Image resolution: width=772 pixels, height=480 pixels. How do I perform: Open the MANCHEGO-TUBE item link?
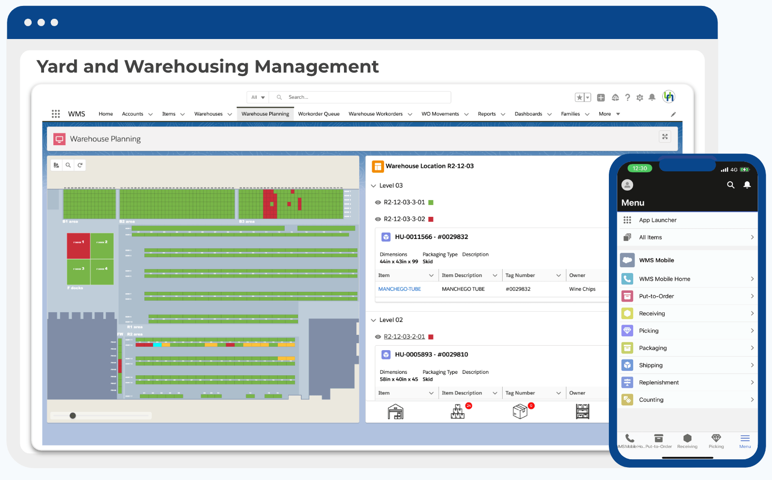(399, 289)
